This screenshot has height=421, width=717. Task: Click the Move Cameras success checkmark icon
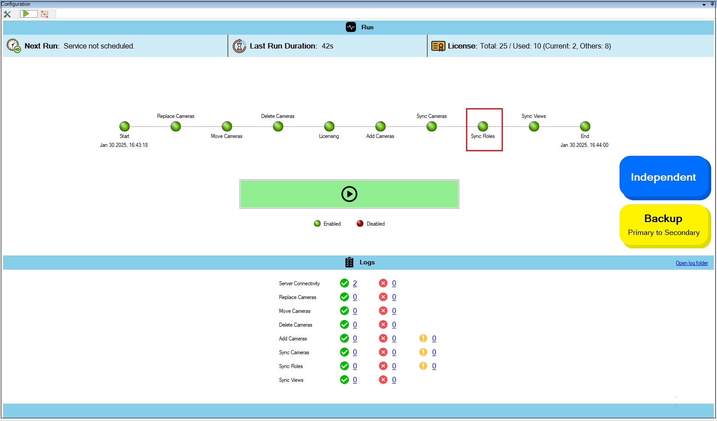[x=344, y=311]
